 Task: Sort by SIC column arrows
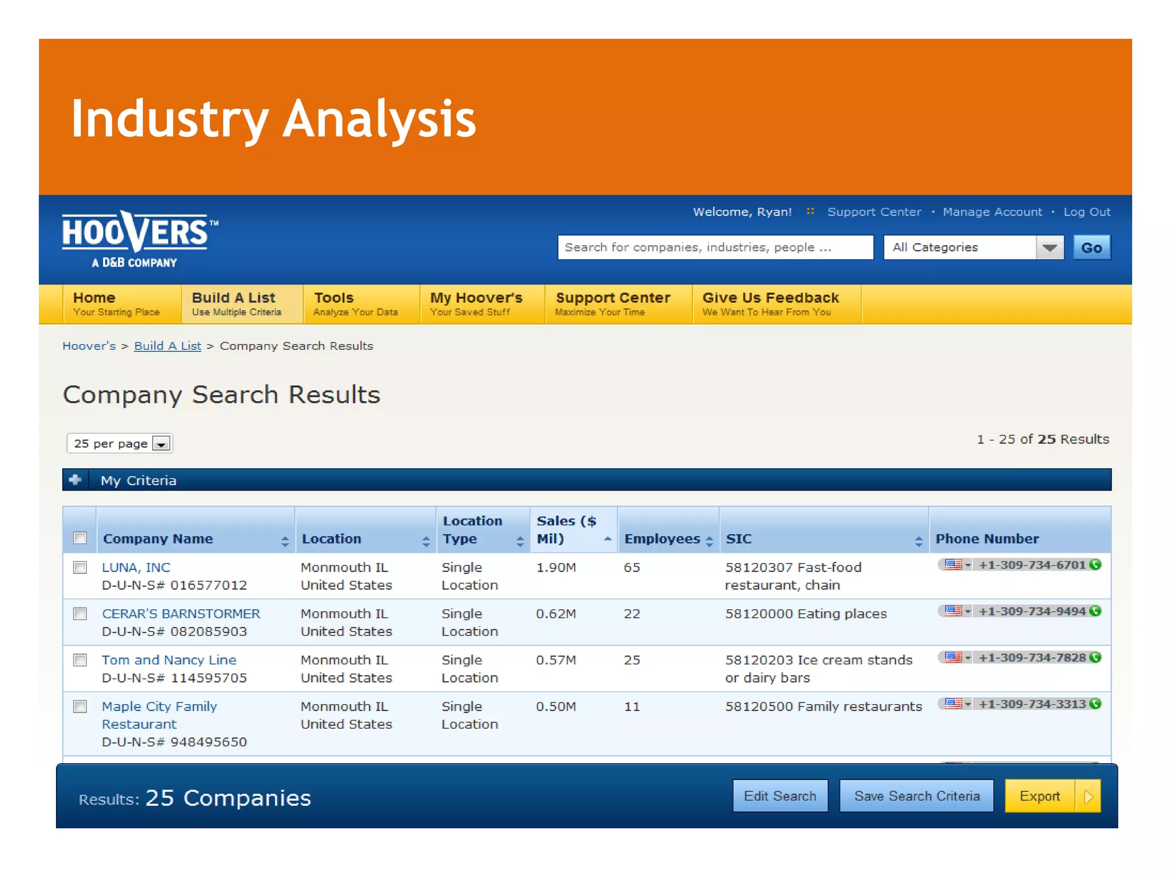tap(918, 541)
